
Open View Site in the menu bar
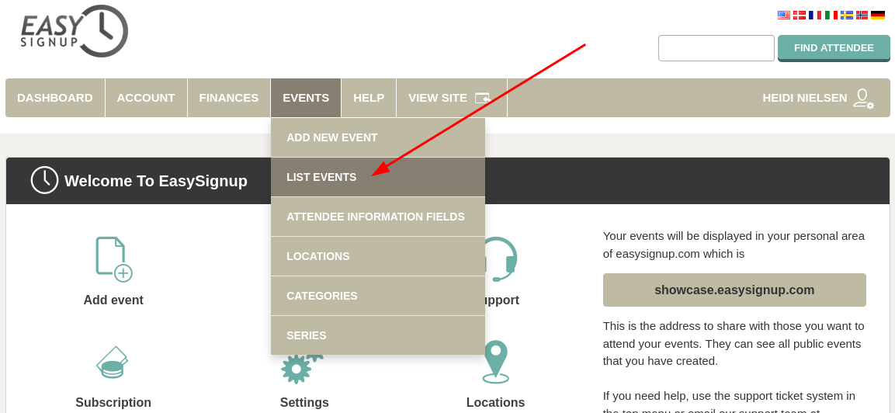(x=452, y=98)
